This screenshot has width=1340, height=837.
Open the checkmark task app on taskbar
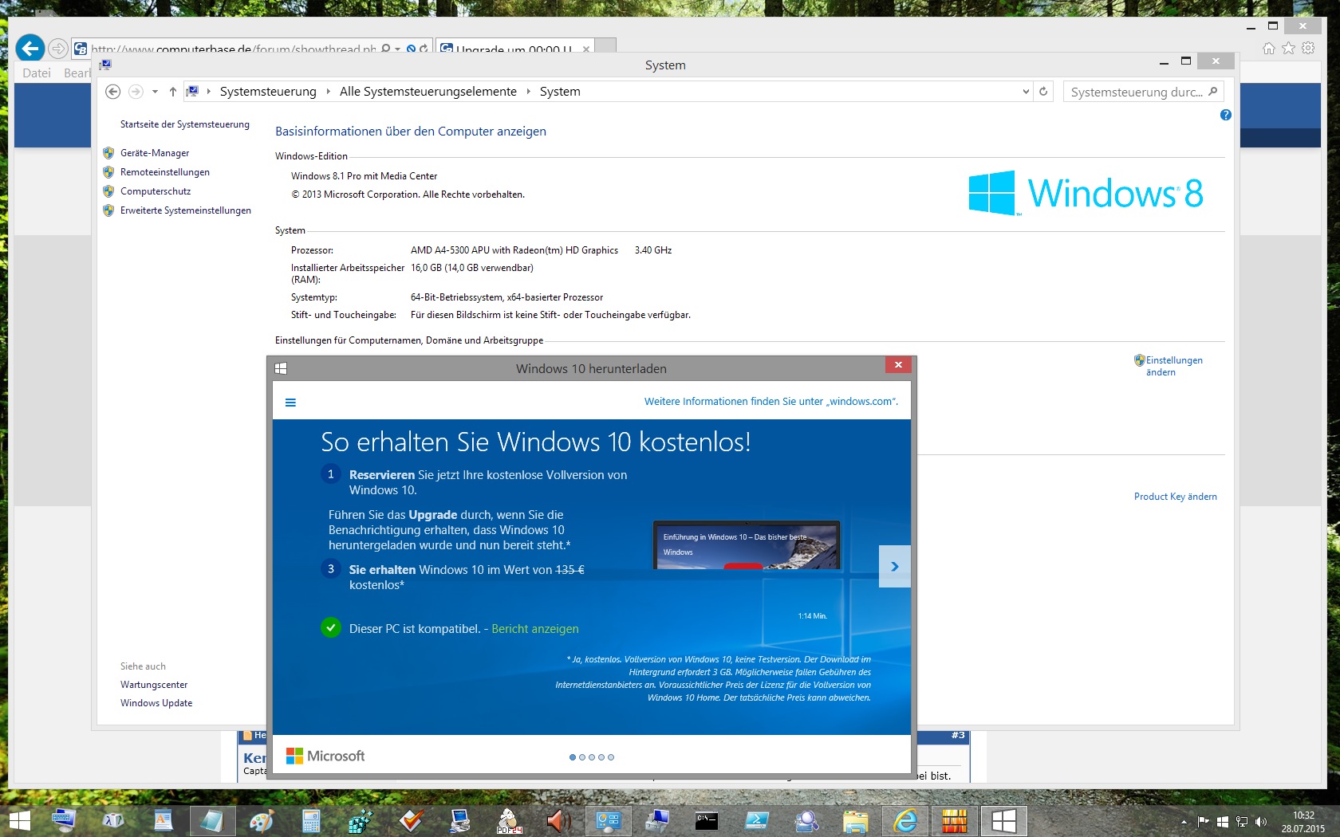point(410,821)
